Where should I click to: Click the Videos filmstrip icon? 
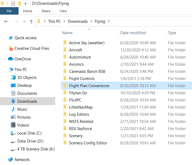(13, 125)
